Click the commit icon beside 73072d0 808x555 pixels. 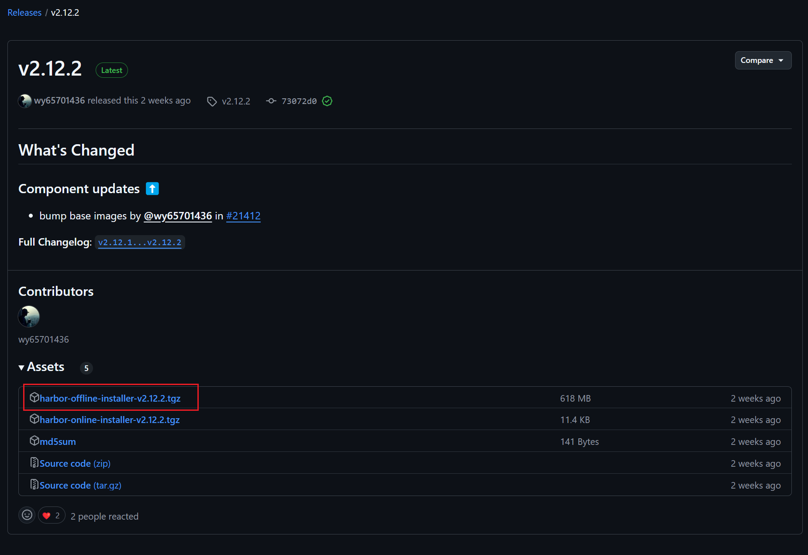[x=271, y=101]
